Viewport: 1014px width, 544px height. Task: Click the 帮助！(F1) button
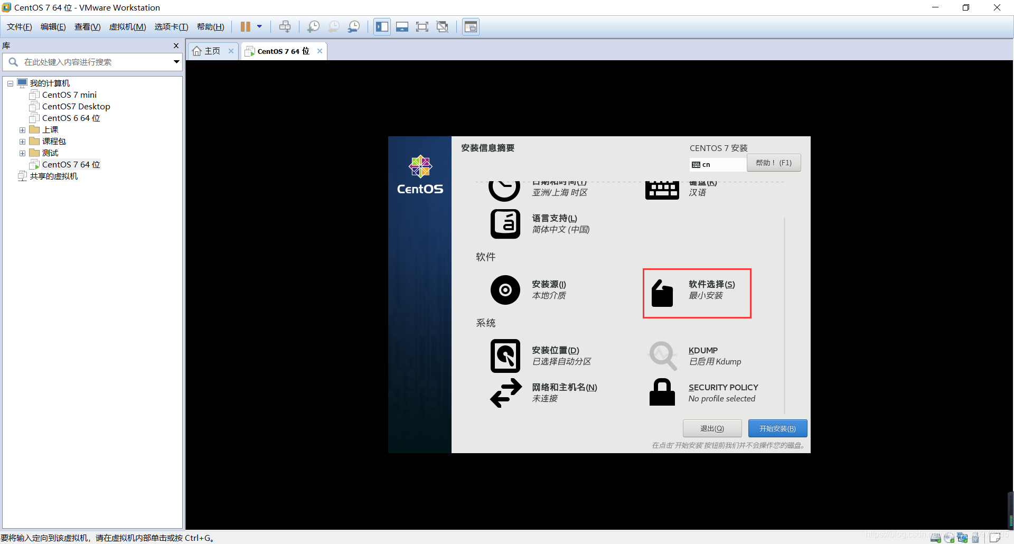(x=774, y=163)
